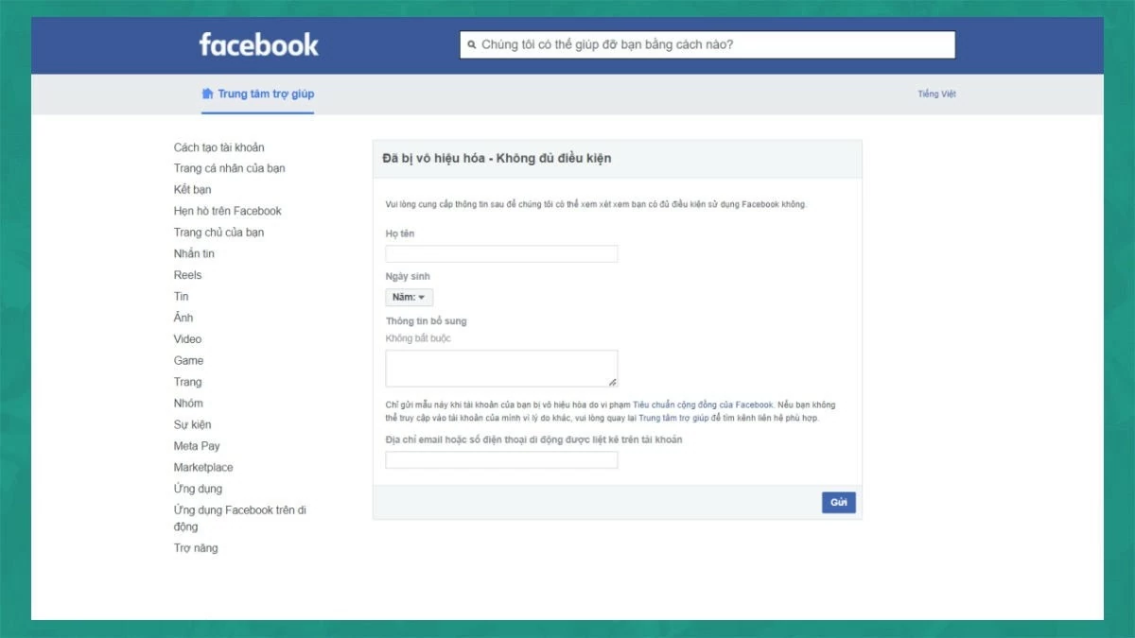Click the search bar asking how to help
Screen dimensions: 1135x638
point(709,43)
